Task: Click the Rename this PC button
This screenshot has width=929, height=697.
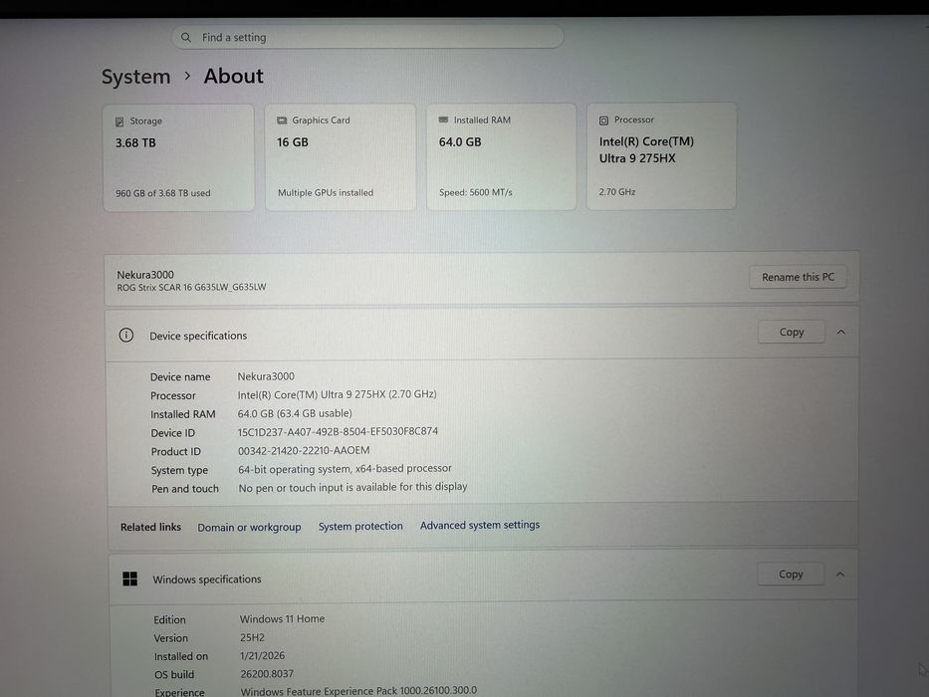Action: coord(798,277)
